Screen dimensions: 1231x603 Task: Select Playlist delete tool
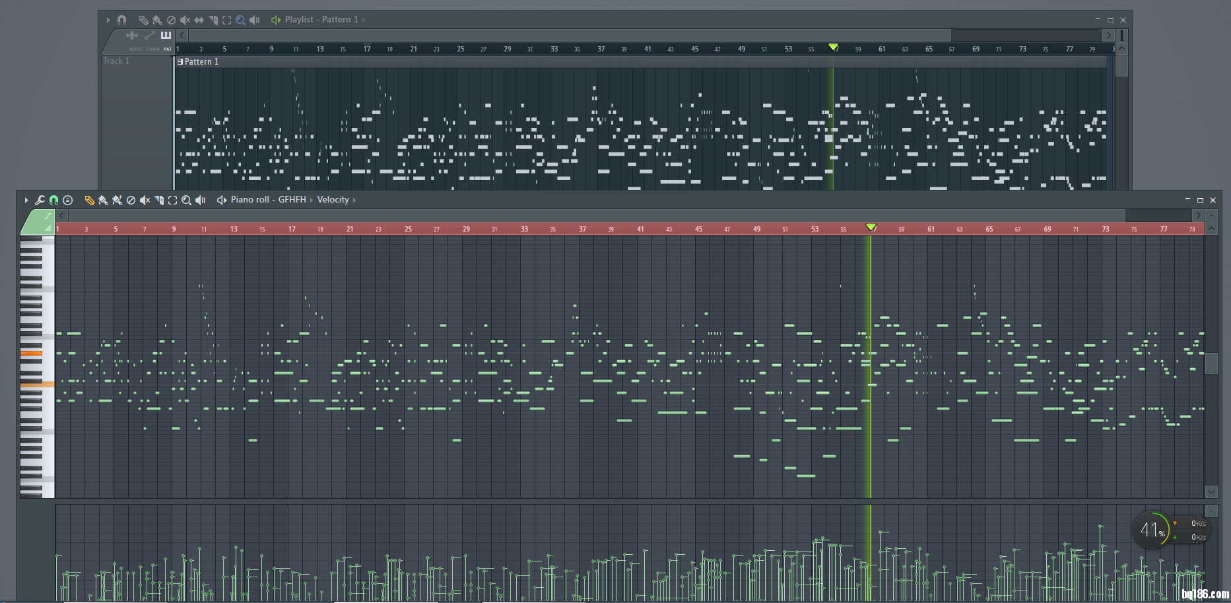(171, 20)
